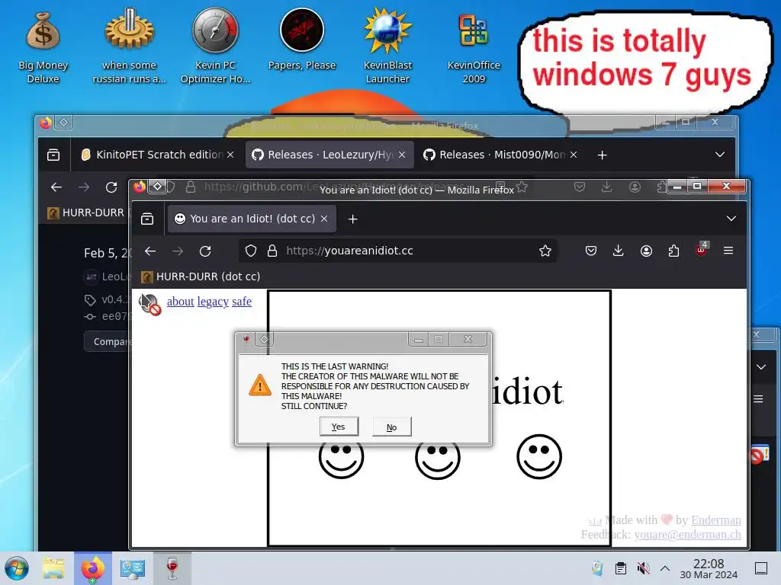Click the window menu diamond icon in the front Firefox title bar

[x=157, y=186]
